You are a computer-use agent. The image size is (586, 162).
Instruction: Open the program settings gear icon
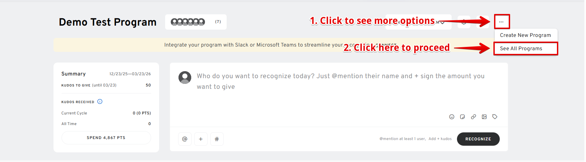(464, 22)
